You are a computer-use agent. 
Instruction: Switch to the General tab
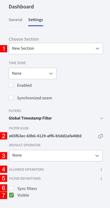[x=16, y=20]
